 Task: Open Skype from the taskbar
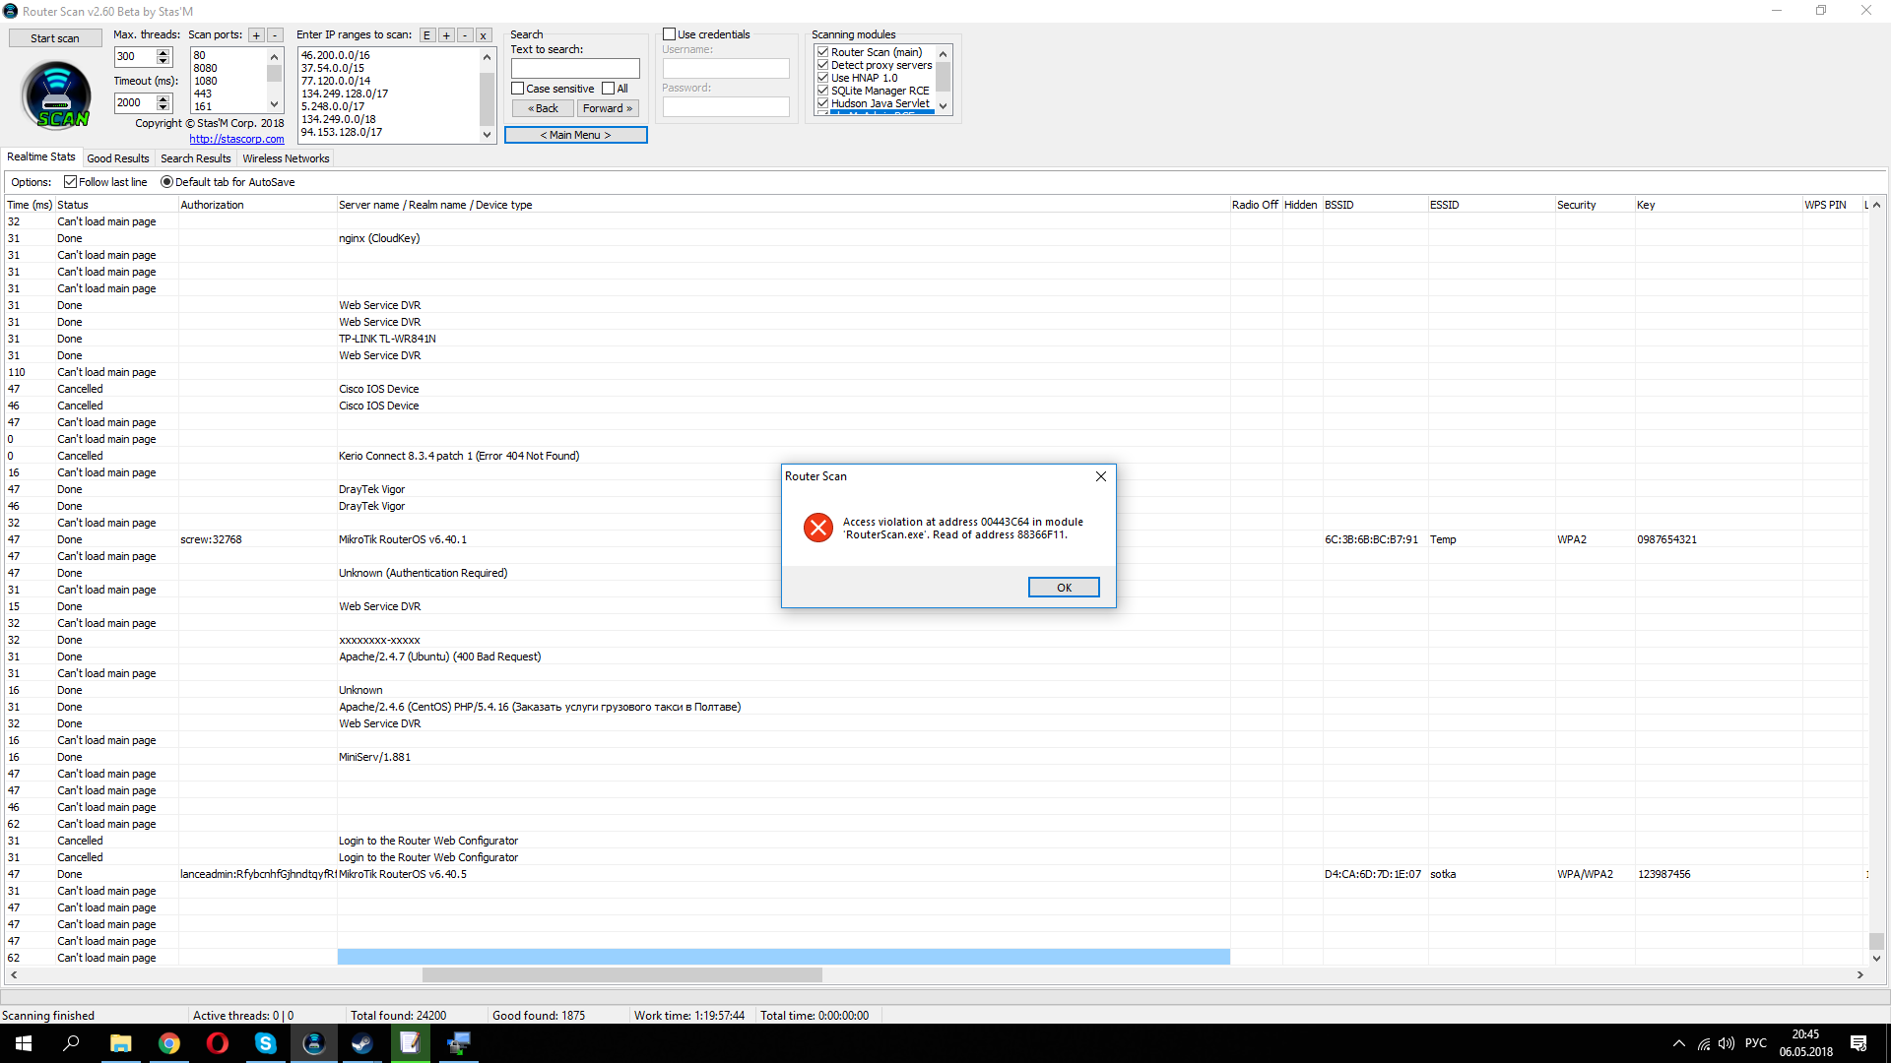[265, 1043]
